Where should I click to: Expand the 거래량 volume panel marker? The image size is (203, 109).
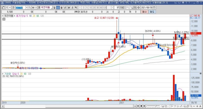click(x=3, y=74)
